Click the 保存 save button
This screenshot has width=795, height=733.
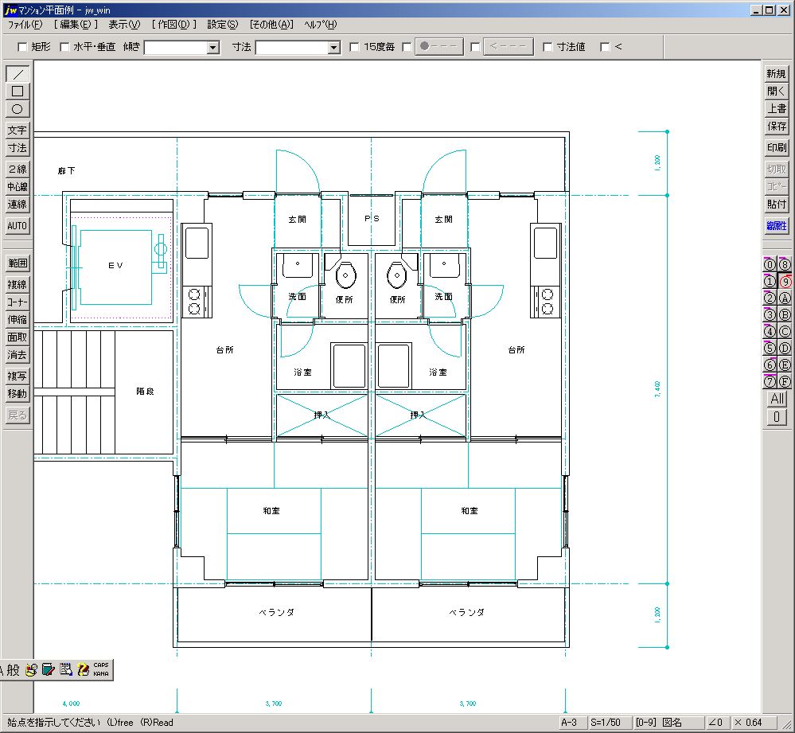point(777,127)
